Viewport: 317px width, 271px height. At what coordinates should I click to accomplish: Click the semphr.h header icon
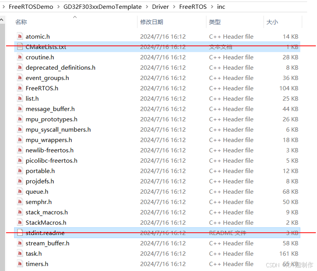click(x=20, y=202)
